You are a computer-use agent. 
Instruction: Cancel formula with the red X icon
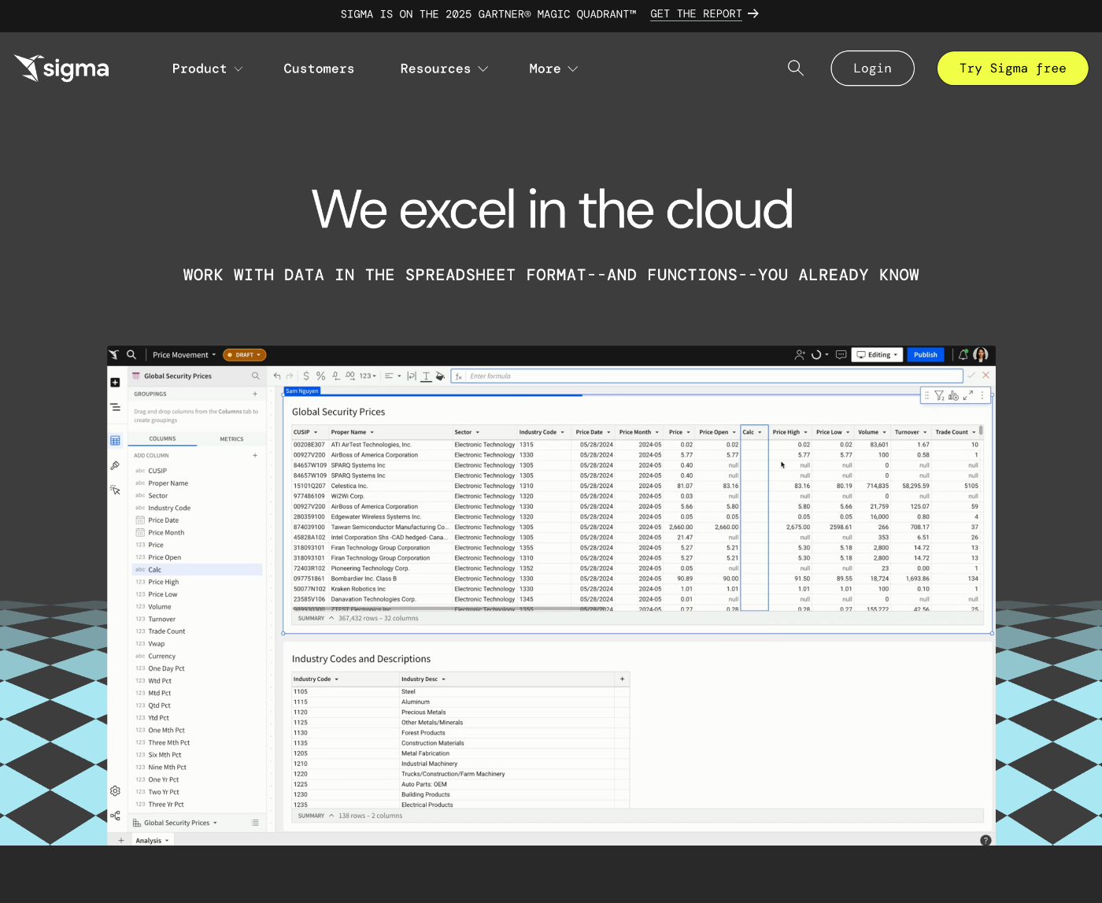pos(986,376)
